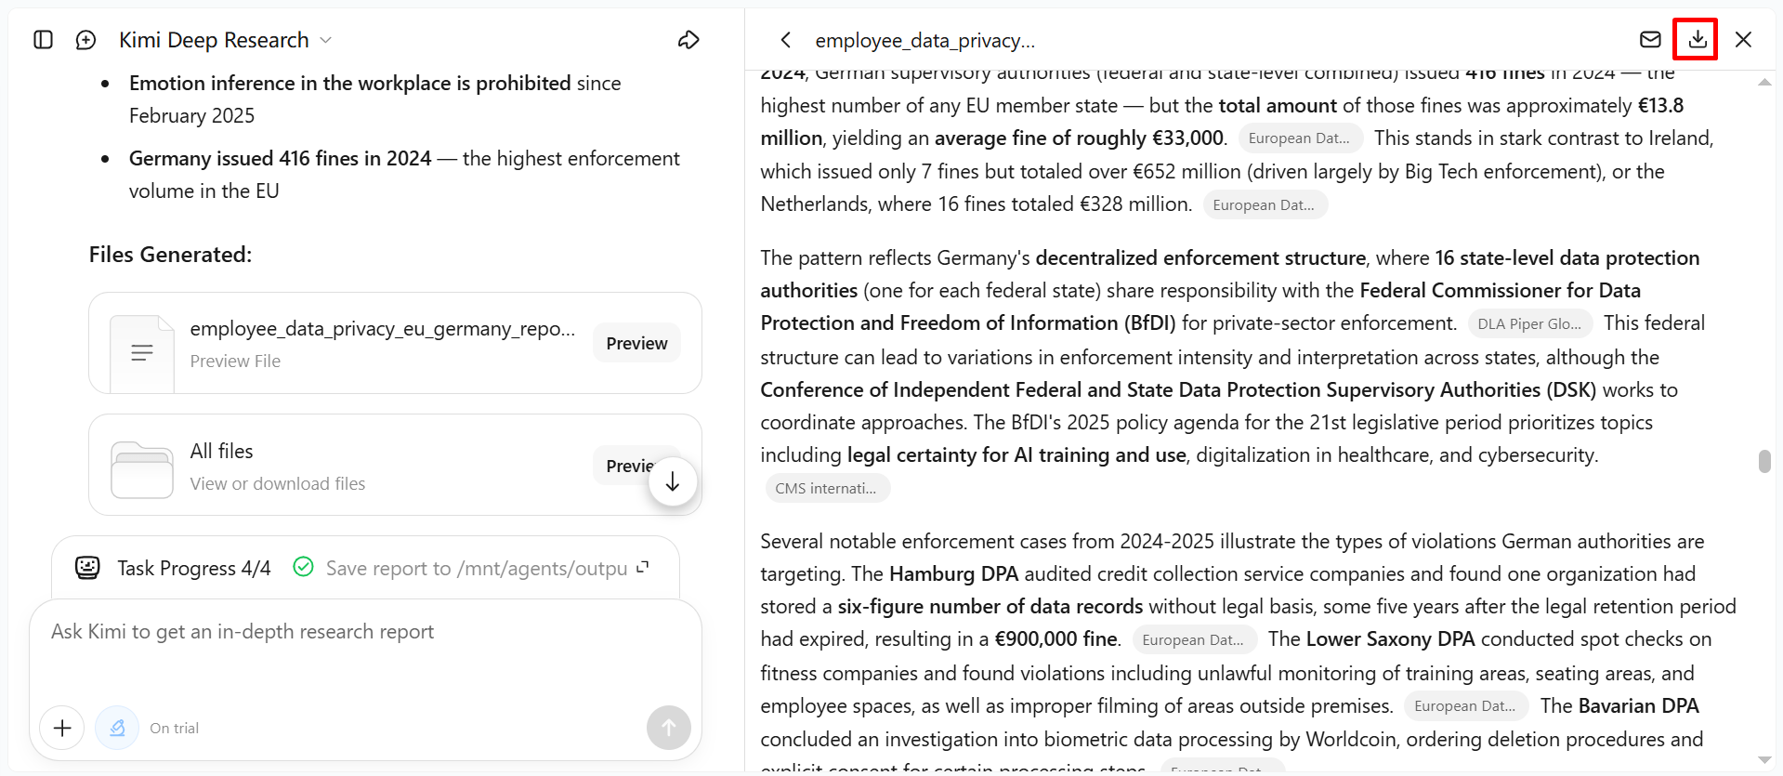The width and height of the screenshot is (1783, 776).
Task: Click the View or download files text
Action: [x=278, y=484]
